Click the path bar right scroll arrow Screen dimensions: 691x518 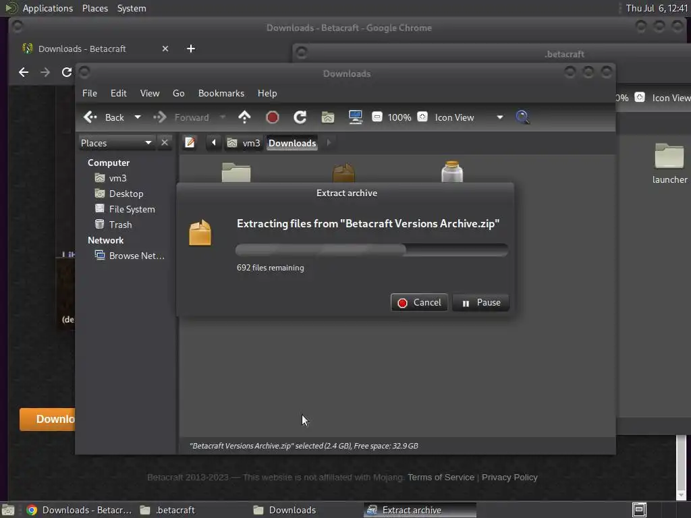(329, 143)
